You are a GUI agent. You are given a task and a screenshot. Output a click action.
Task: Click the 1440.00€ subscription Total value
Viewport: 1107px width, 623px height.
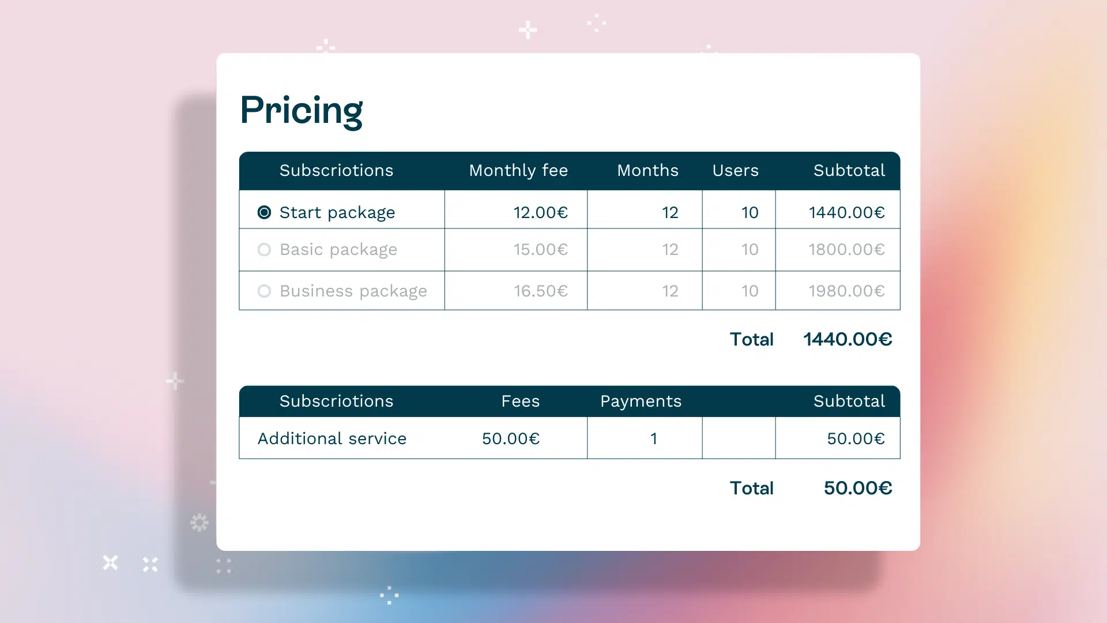[x=848, y=340]
